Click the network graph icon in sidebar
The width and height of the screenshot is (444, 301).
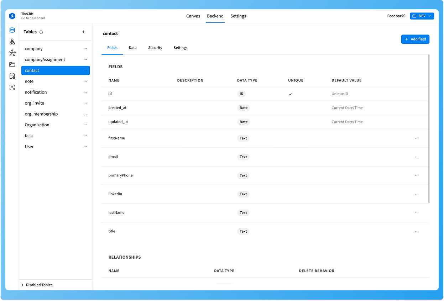coord(12,53)
